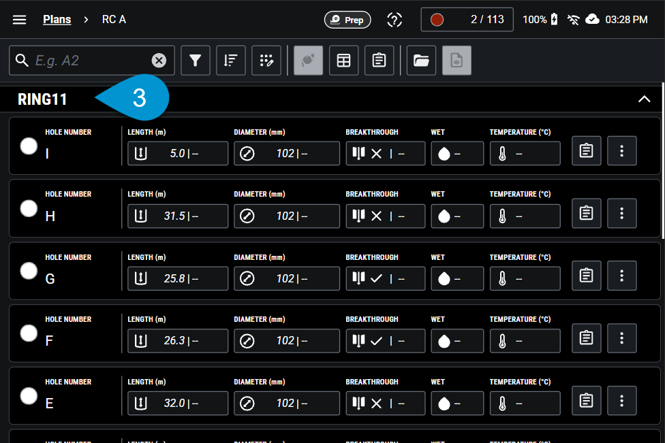The image size is (665, 443).
Task: Select radio button for hole I
Action: [x=29, y=146]
